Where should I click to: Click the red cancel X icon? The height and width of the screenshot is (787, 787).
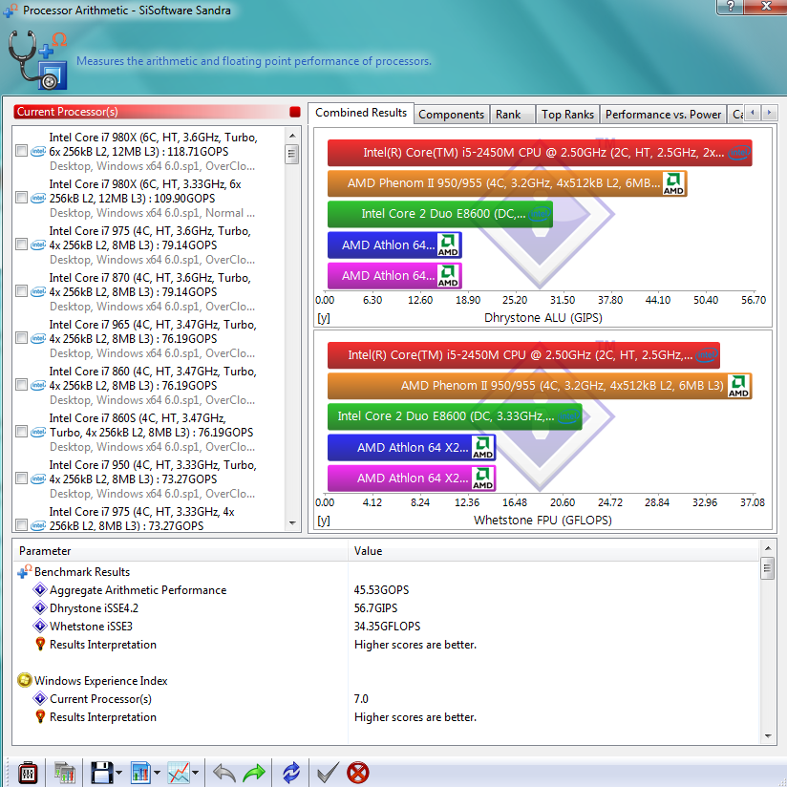tap(358, 773)
